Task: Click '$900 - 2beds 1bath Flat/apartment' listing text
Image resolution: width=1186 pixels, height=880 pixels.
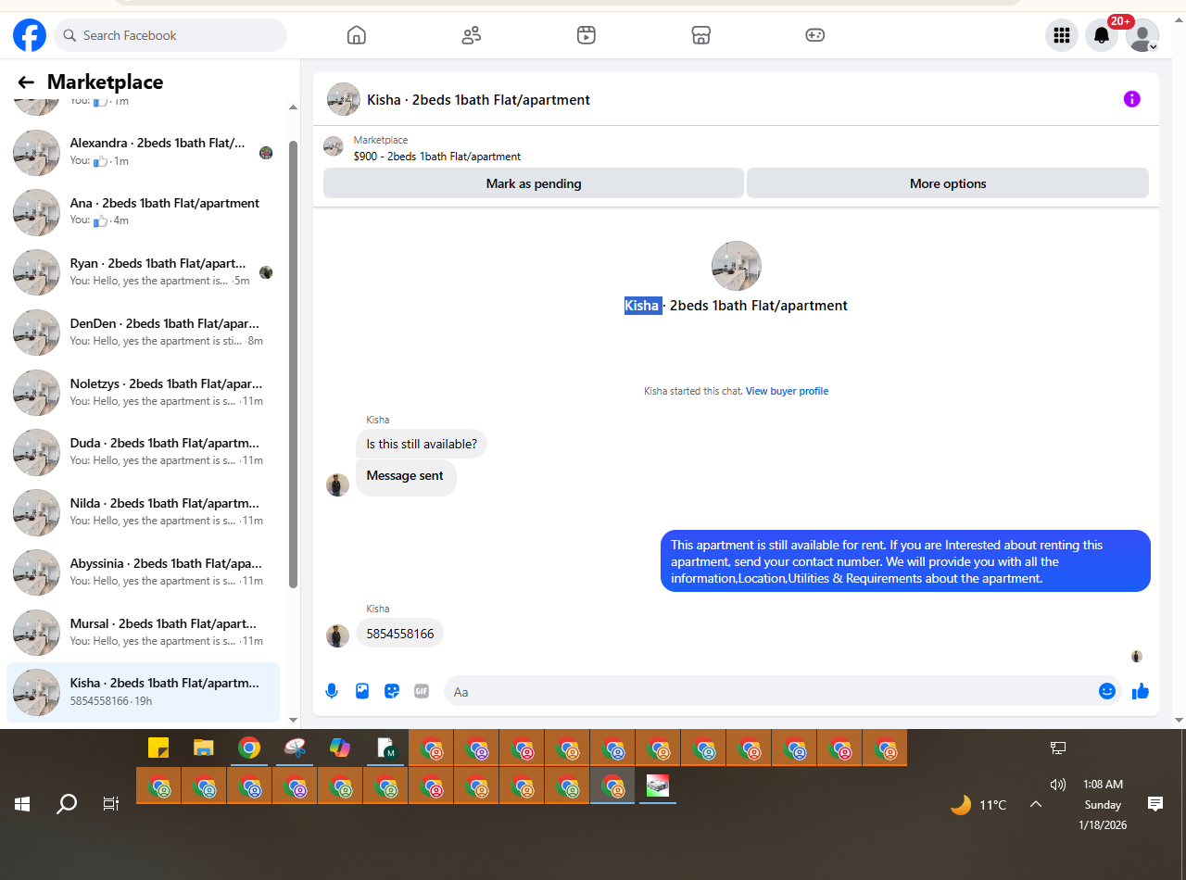Action: [x=437, y=157]
